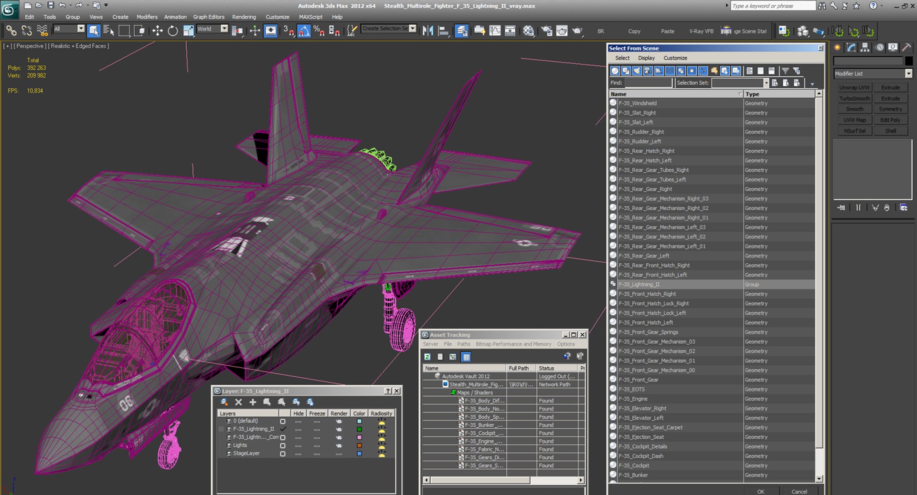Screen dimensions: 917x495
Task: Click the Find input field in Select From Scene
Action: coord(648,83)
